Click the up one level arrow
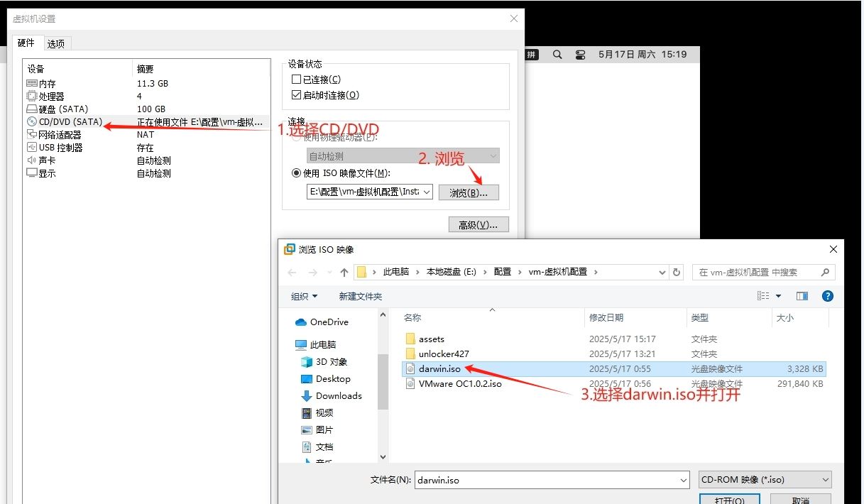This screenshot has height=504, width=864. click(x=344, y=272)
